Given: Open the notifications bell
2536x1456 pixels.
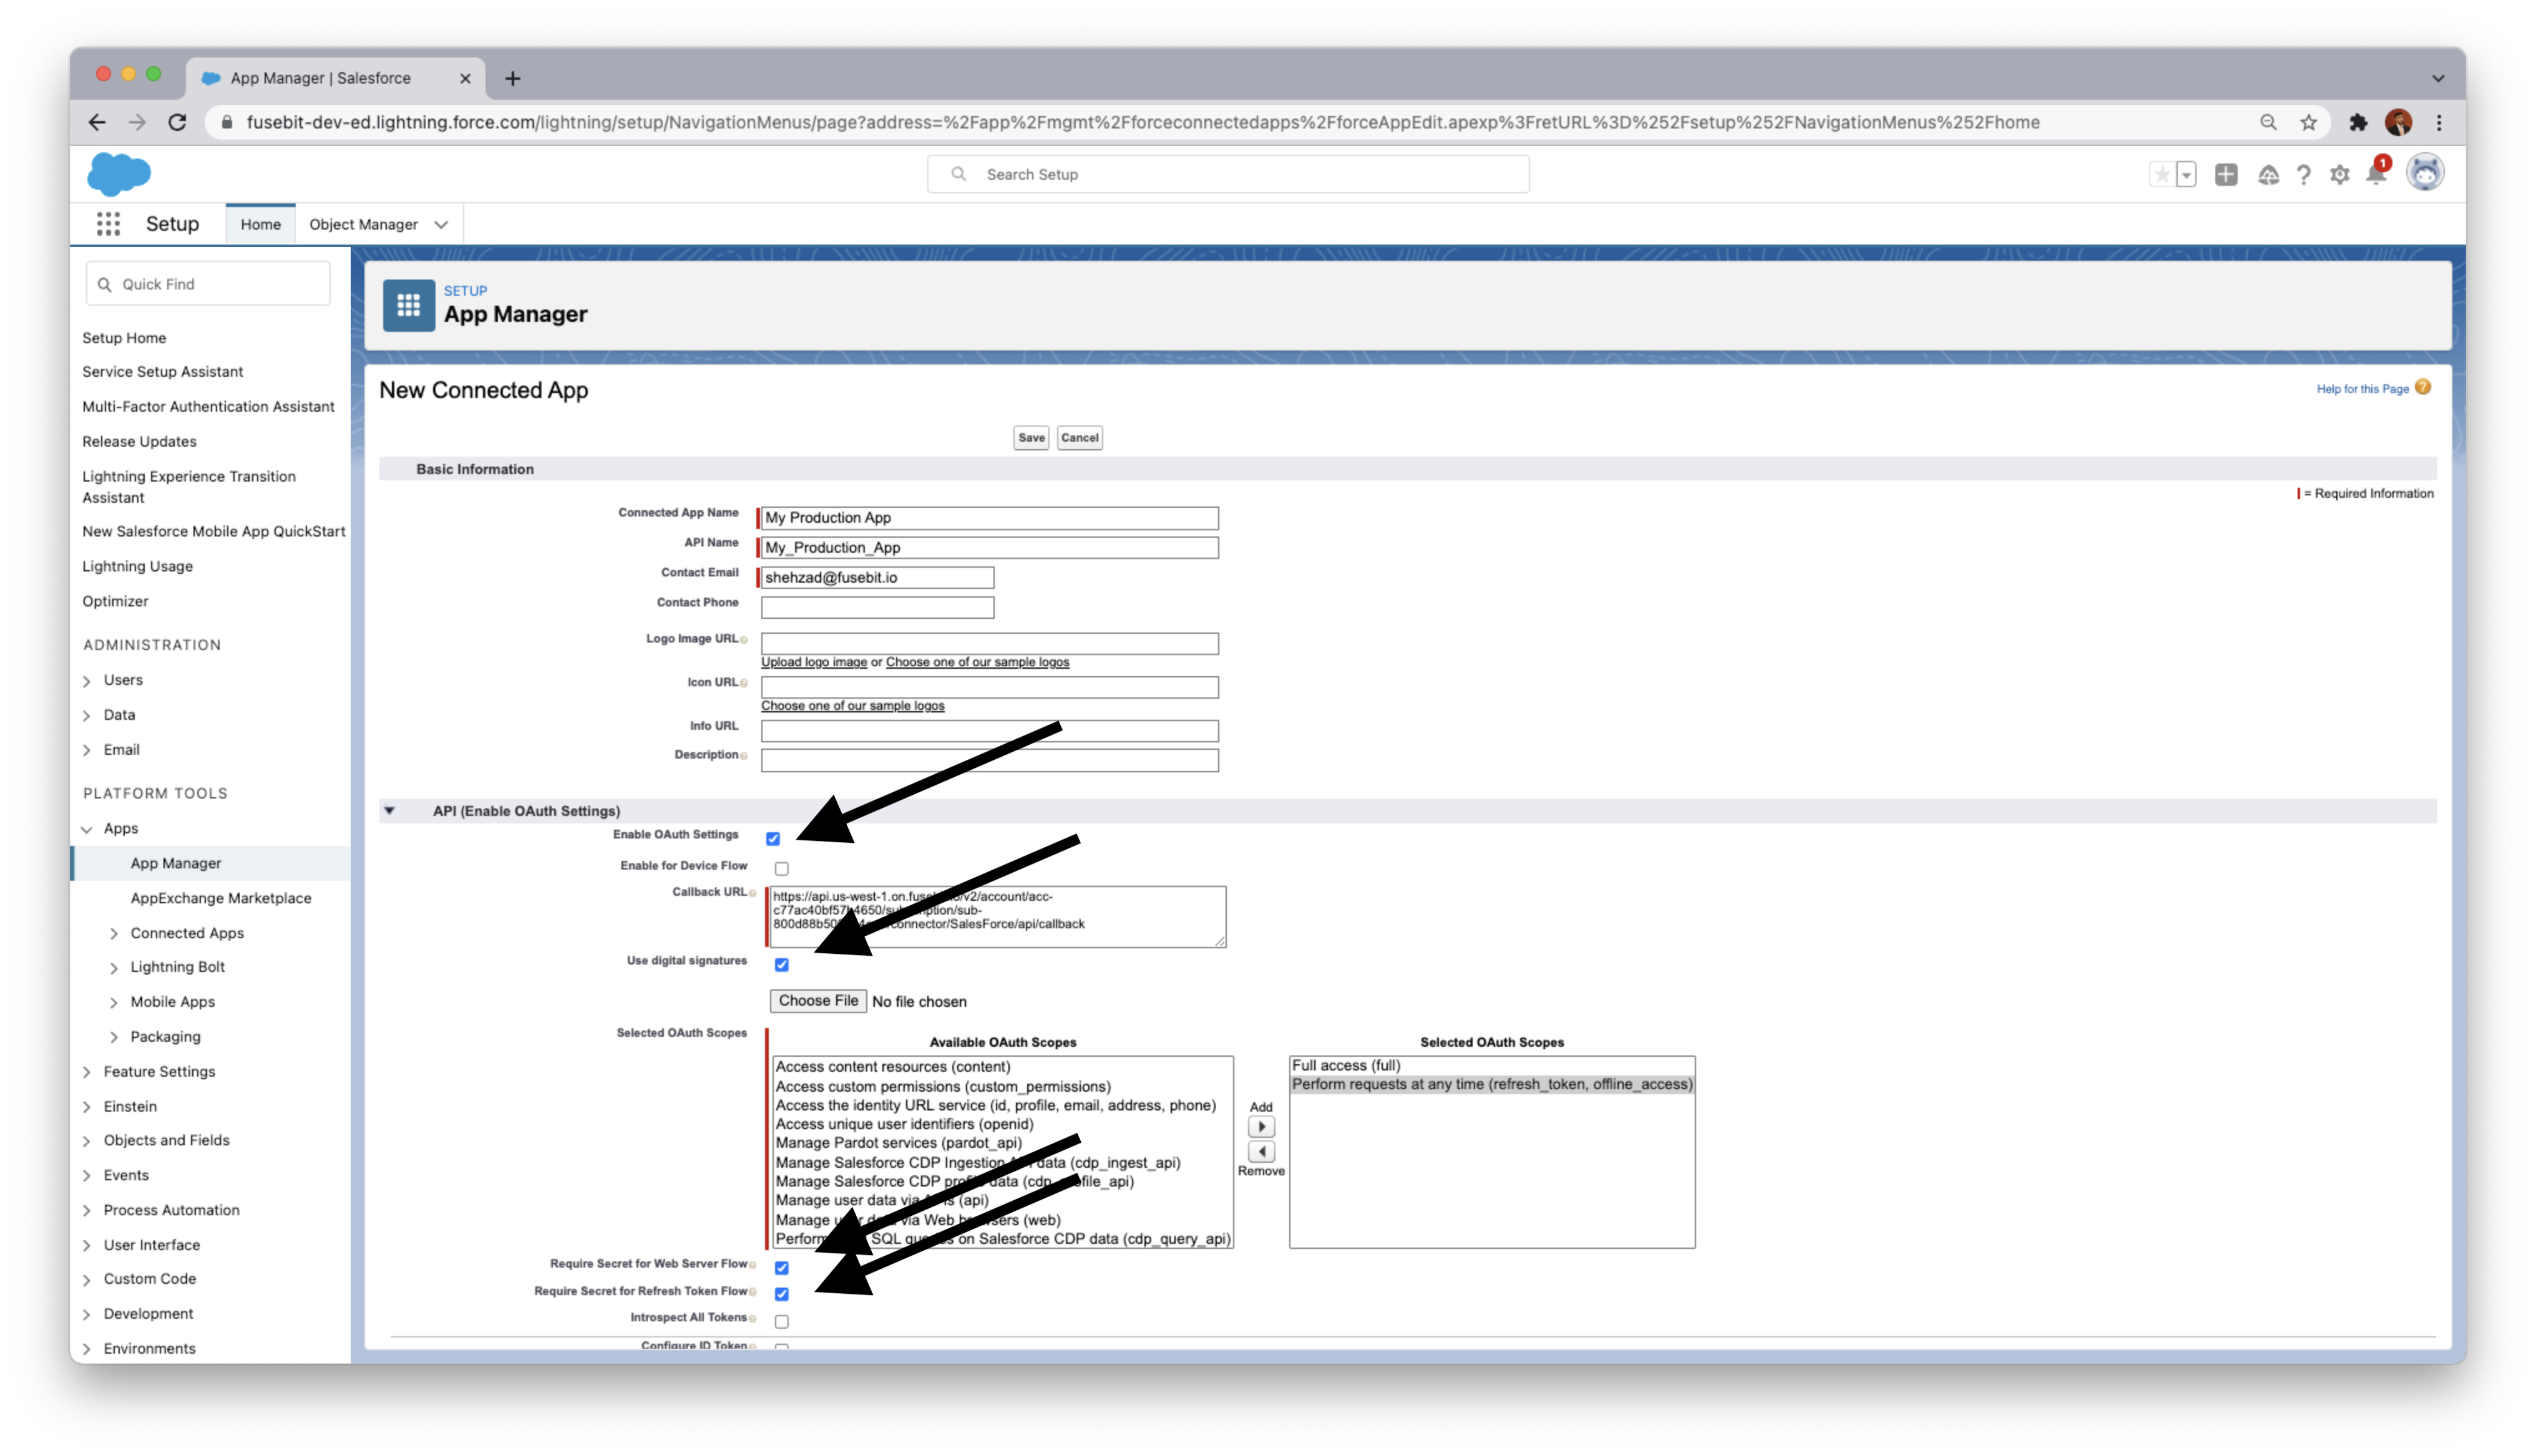Looking at the screenshot, I should point(2376,175).
